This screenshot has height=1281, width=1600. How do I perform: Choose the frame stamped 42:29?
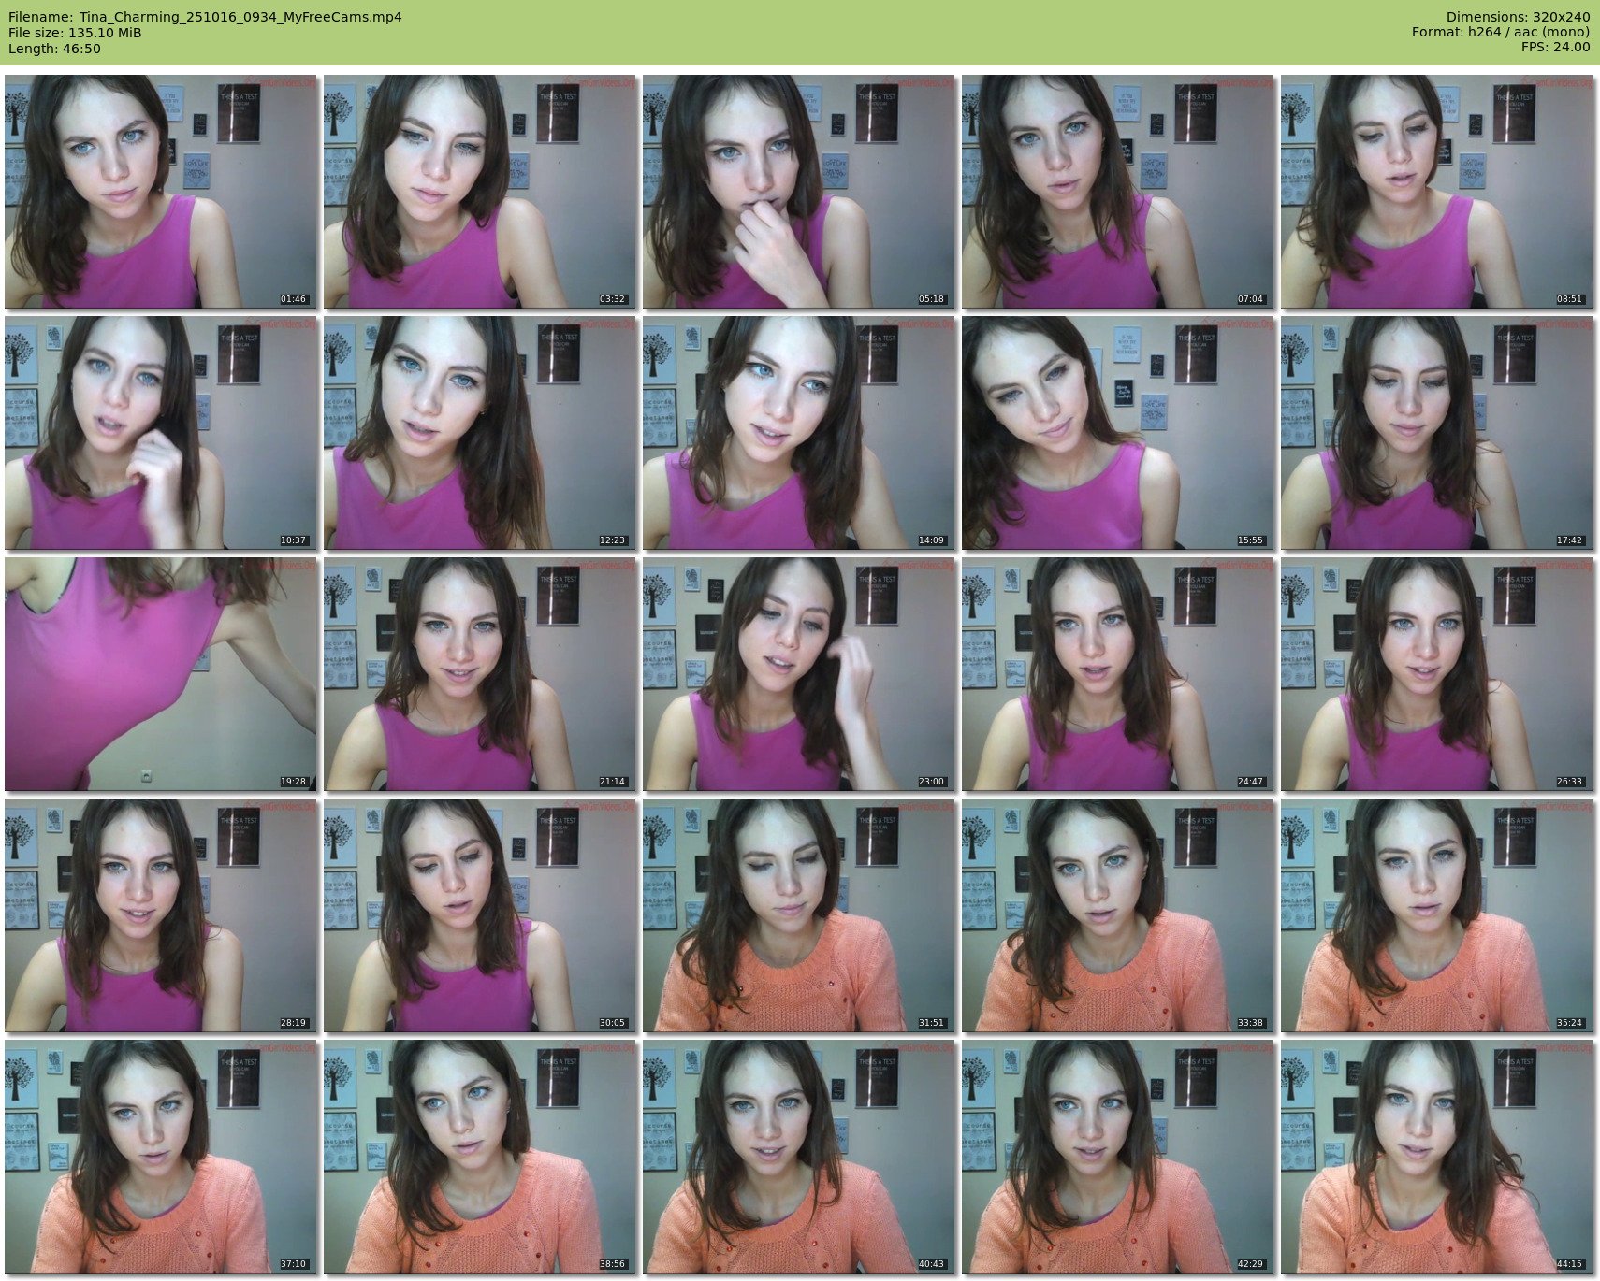[x=1118, y=1157]
